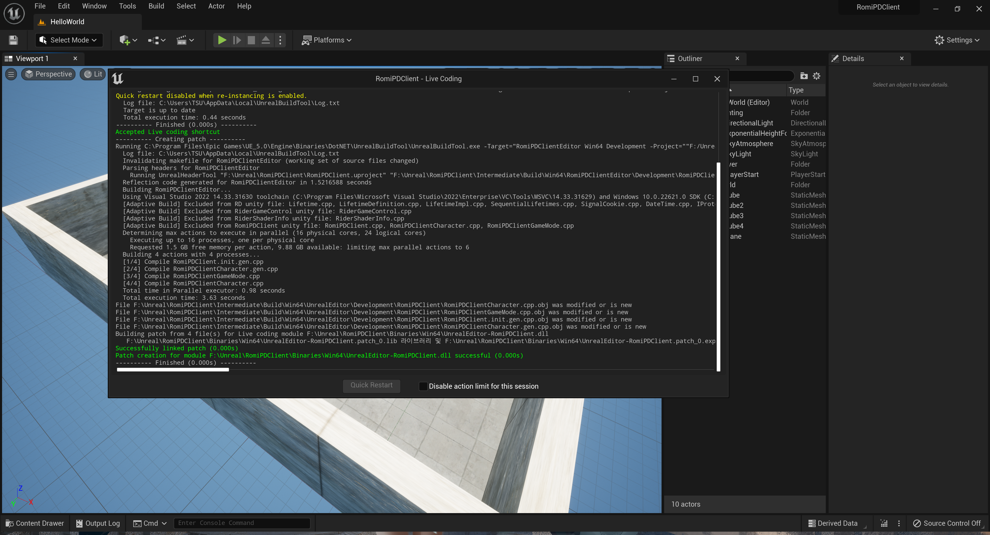
Task: Open the Tools menu
Action: pyautogui.click(x=127, y=6)
